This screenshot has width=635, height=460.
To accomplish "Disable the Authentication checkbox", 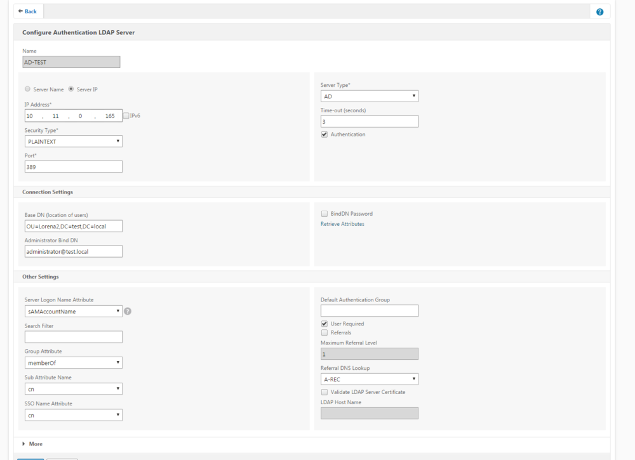I will click(x=324, y=134).
